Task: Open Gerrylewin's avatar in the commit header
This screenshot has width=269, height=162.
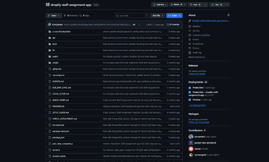Action: 49,24
